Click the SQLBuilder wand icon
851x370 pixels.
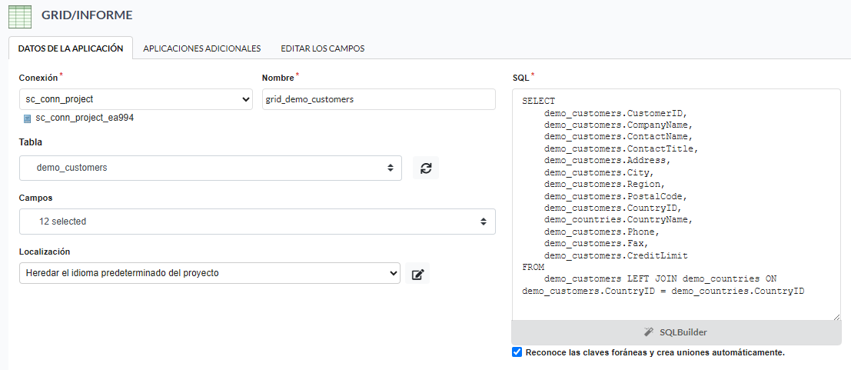[x=649, y=332]
